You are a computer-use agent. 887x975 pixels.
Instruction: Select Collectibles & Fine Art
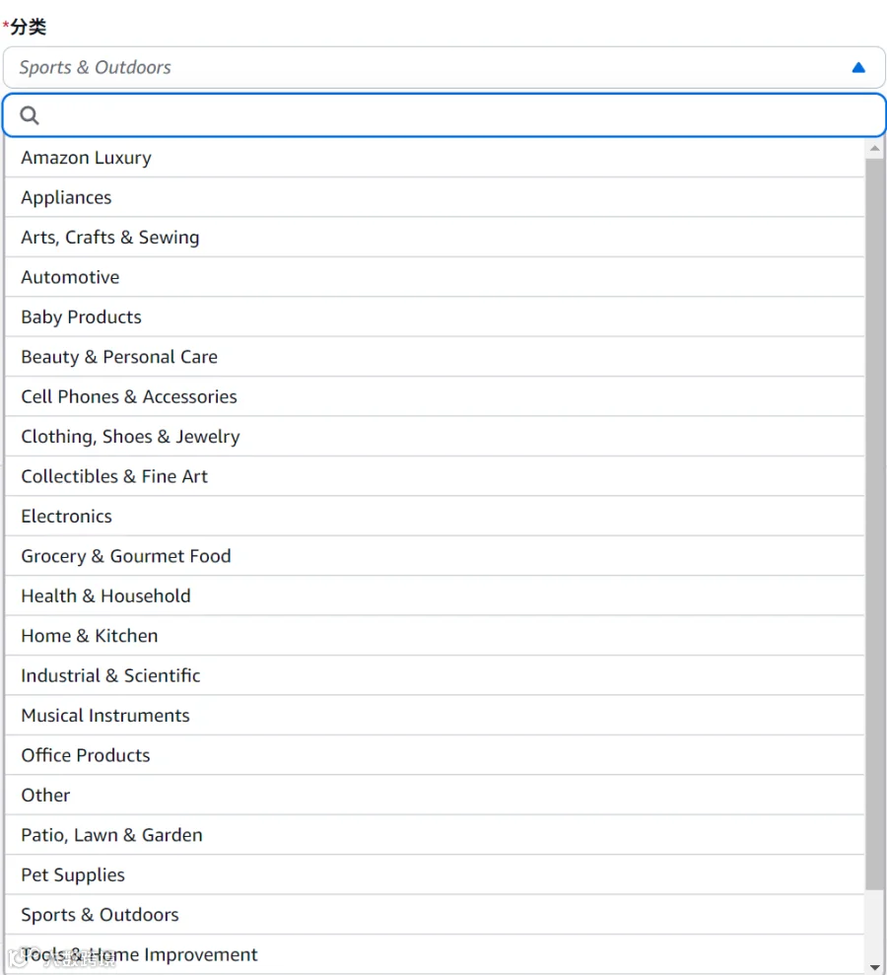435,476
